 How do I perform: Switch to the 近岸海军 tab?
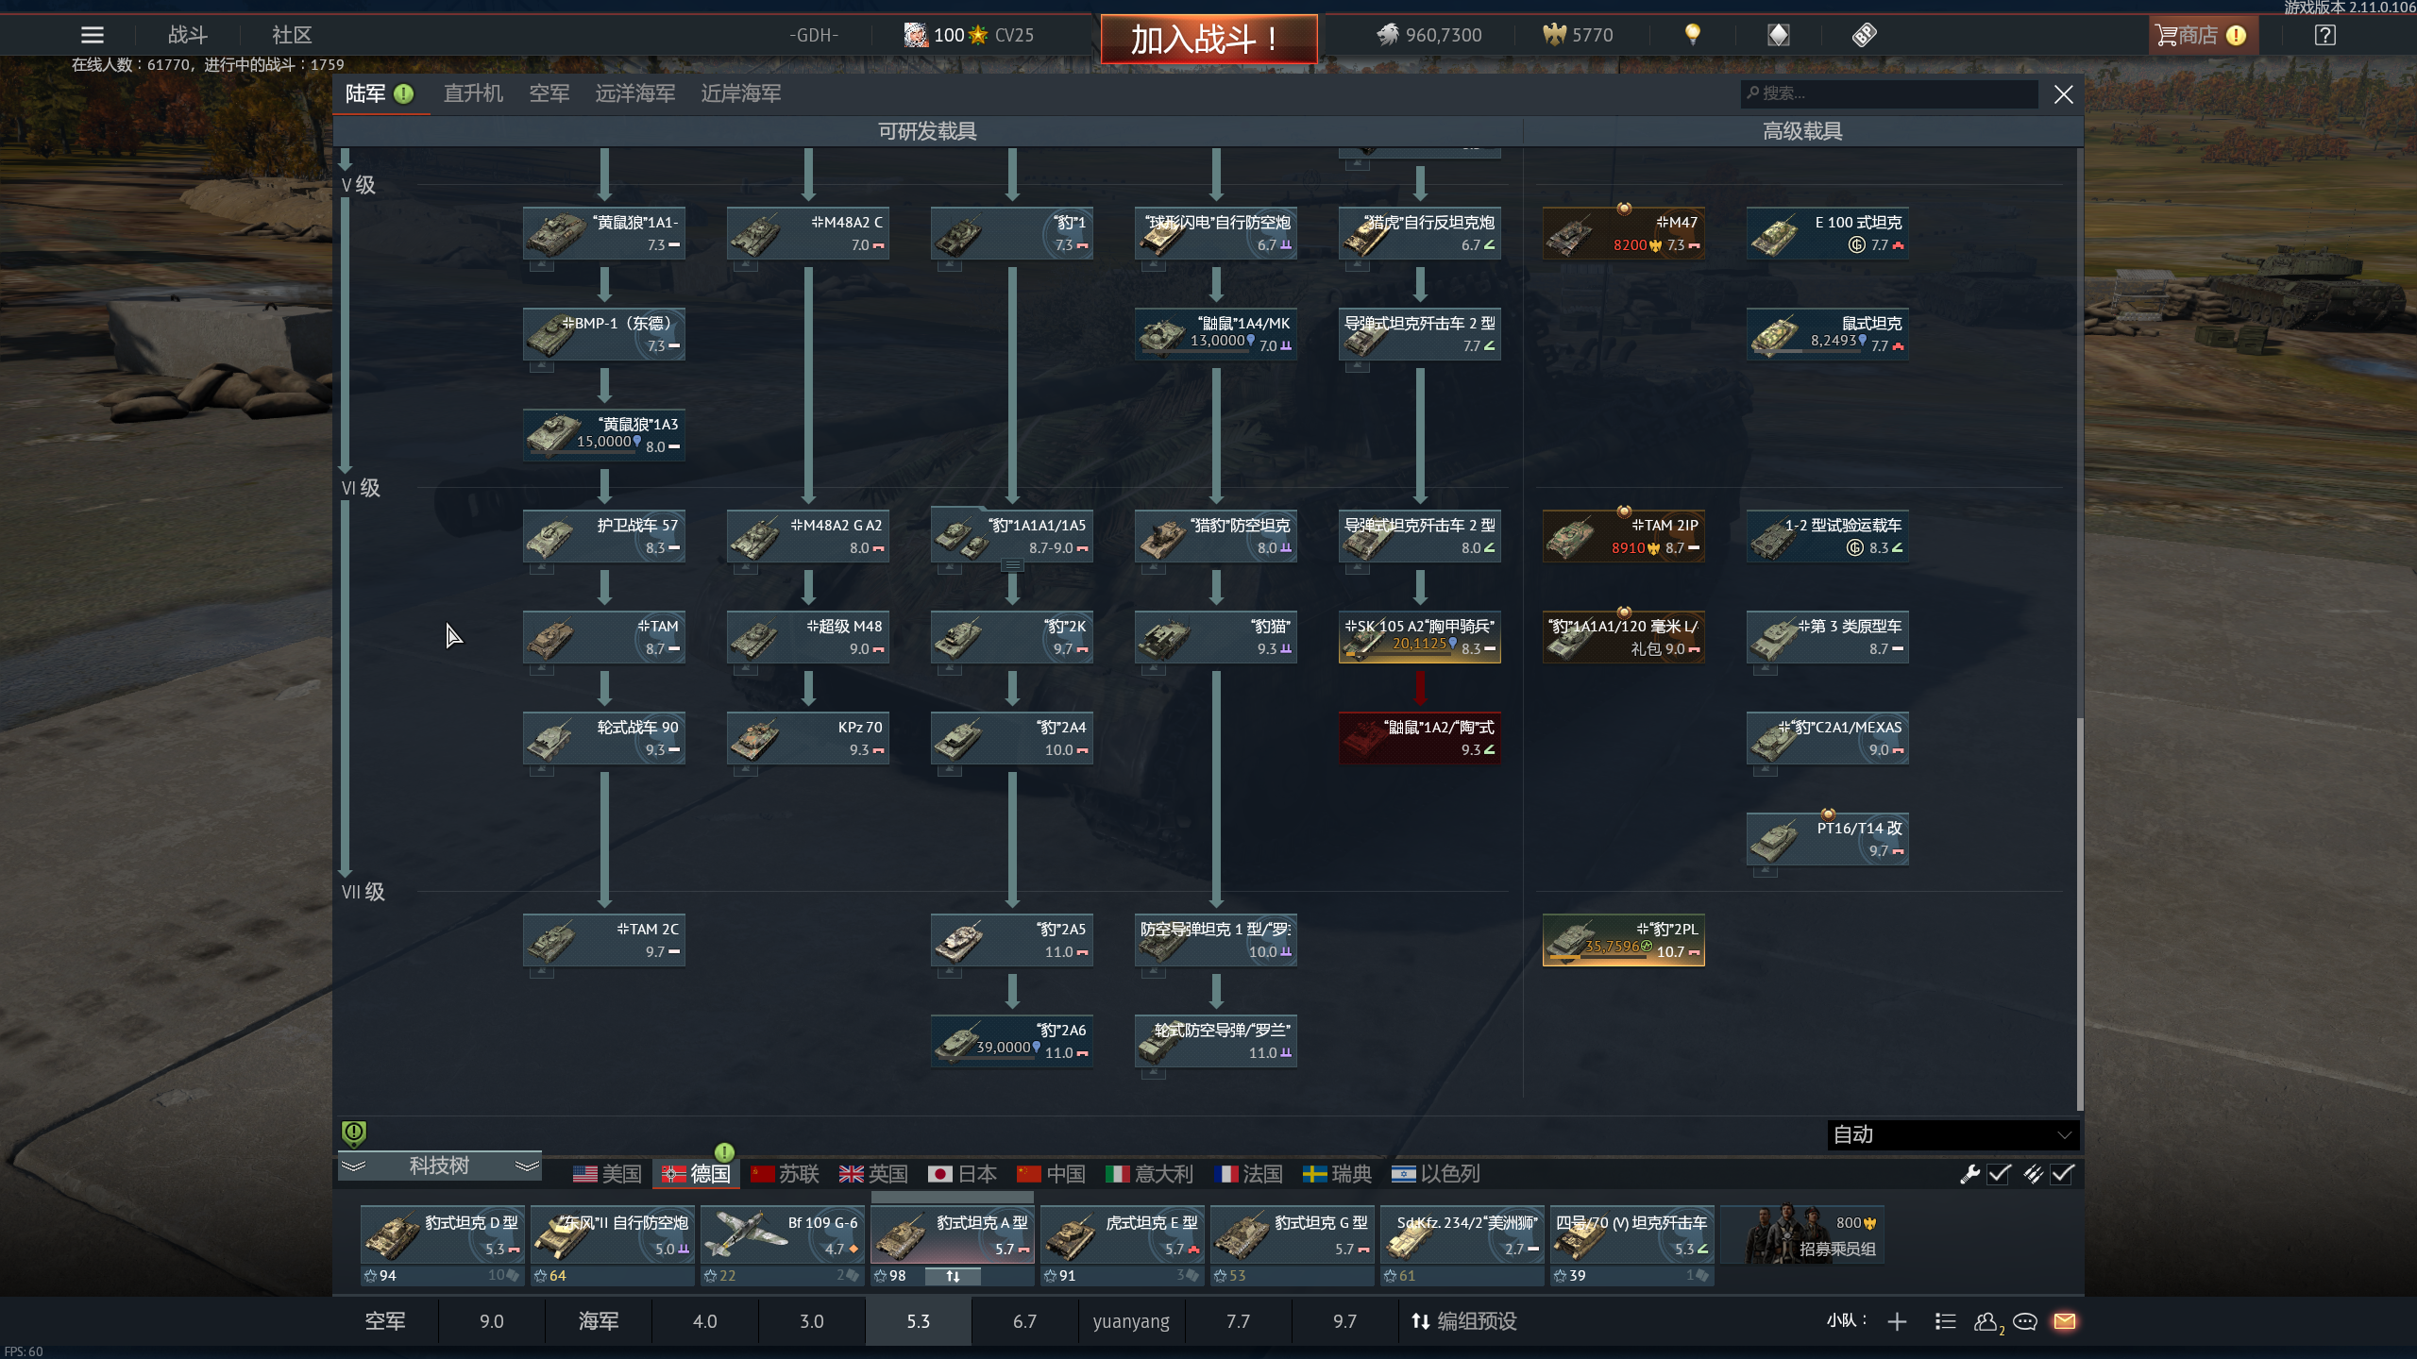coord(741,93)
